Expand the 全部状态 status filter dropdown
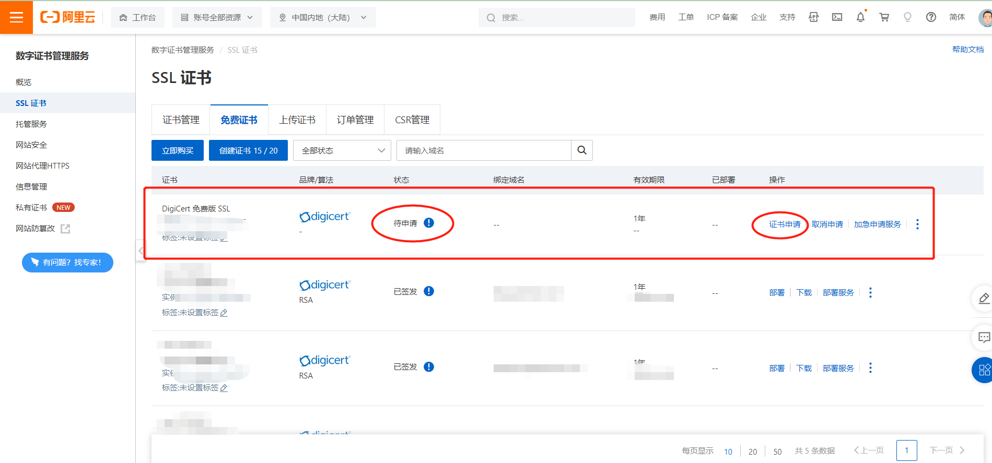 point(342,150)
